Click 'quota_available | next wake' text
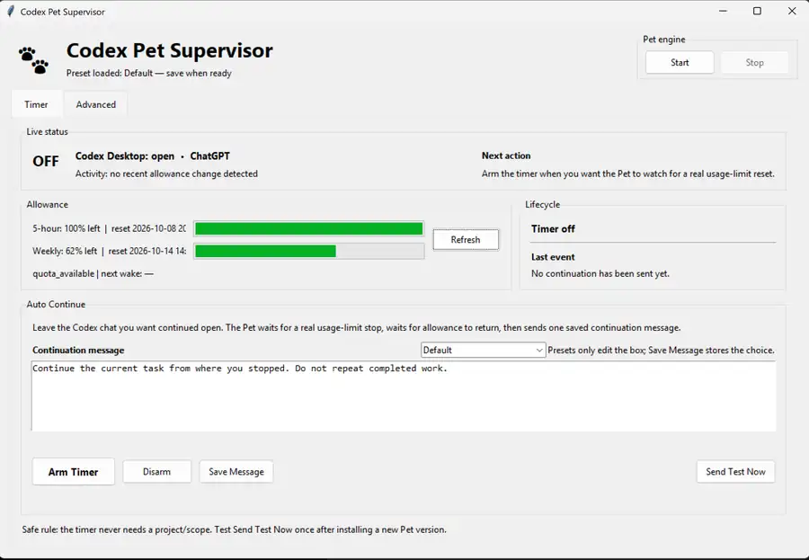809x560 pixels. pos(93,273)
